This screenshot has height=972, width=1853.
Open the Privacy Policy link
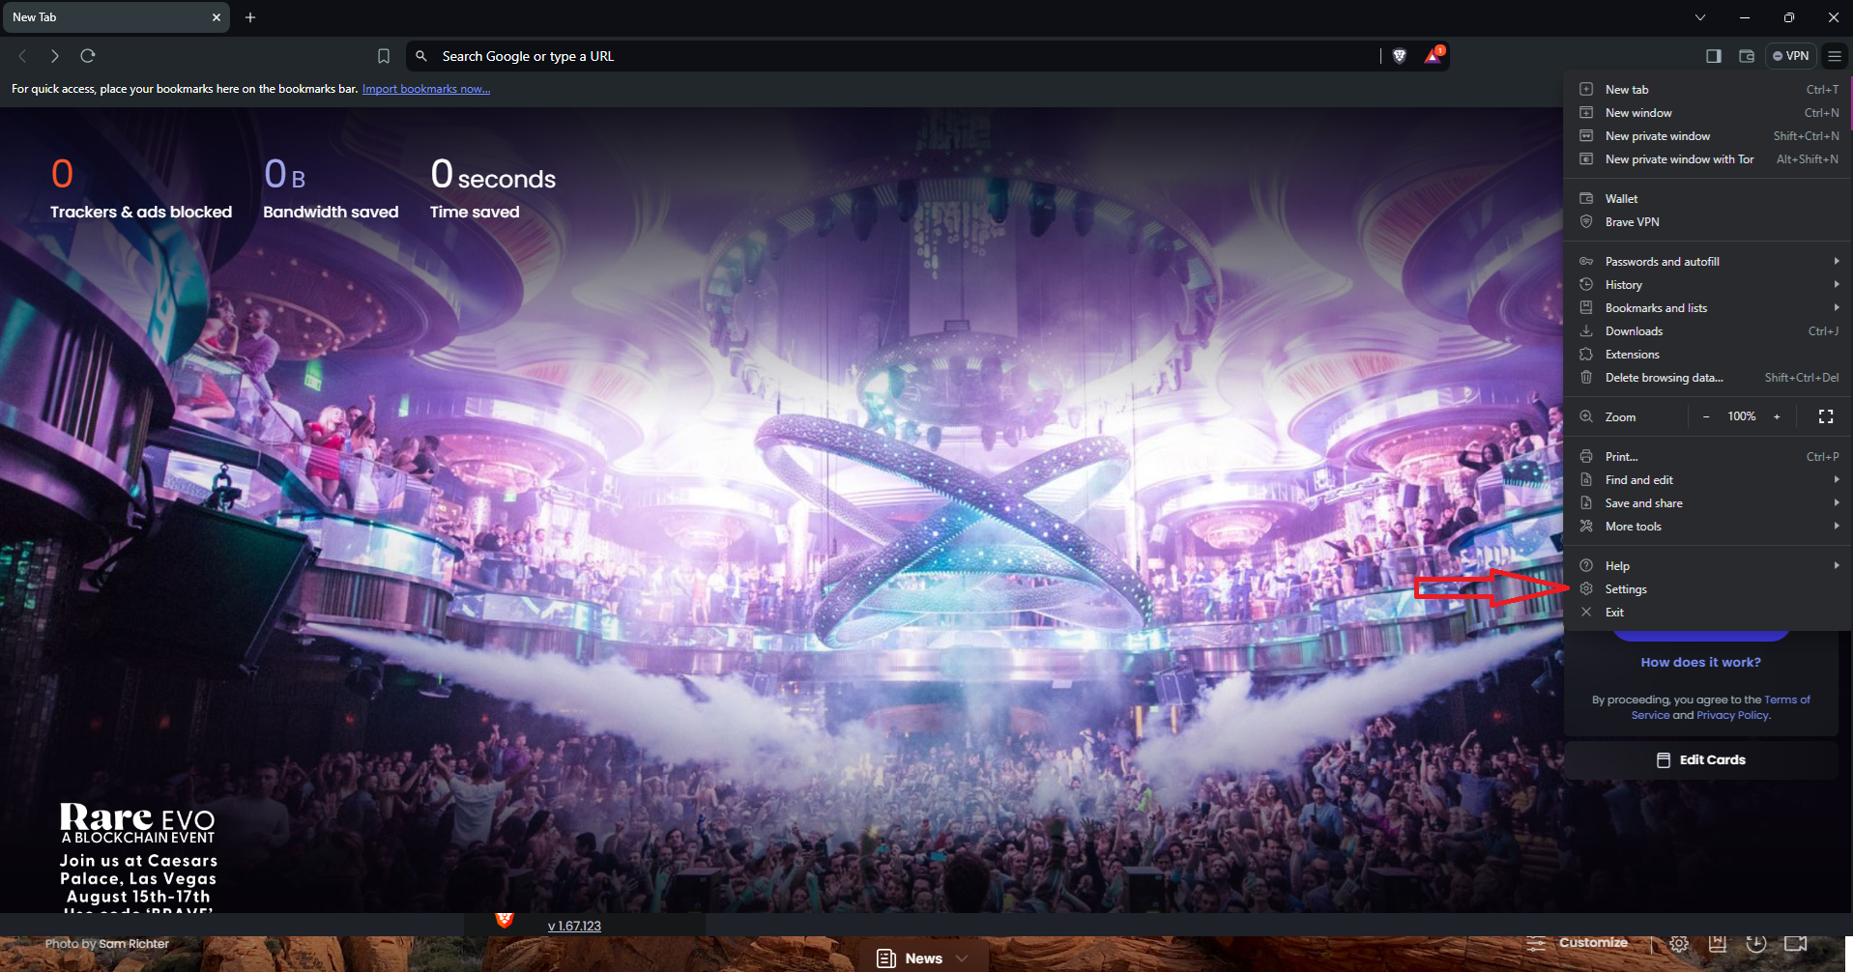pos(1732,715)
